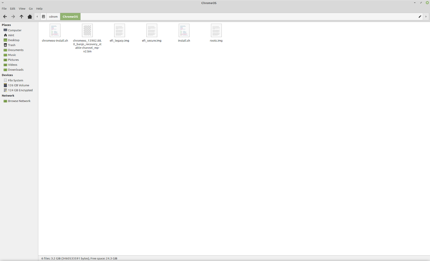Select the cdrom breadcrumb
The width and height of the screenshot is (430, 261).
point(53,17)
